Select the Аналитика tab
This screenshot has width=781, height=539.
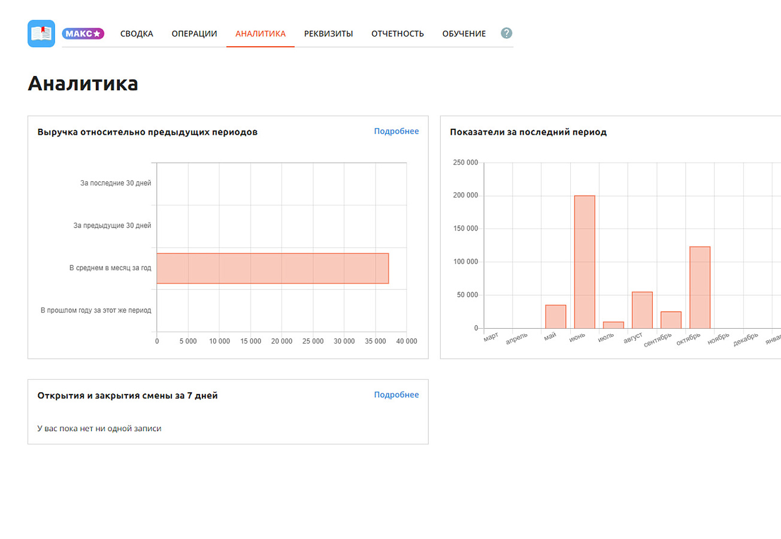[x=261, y=34]
